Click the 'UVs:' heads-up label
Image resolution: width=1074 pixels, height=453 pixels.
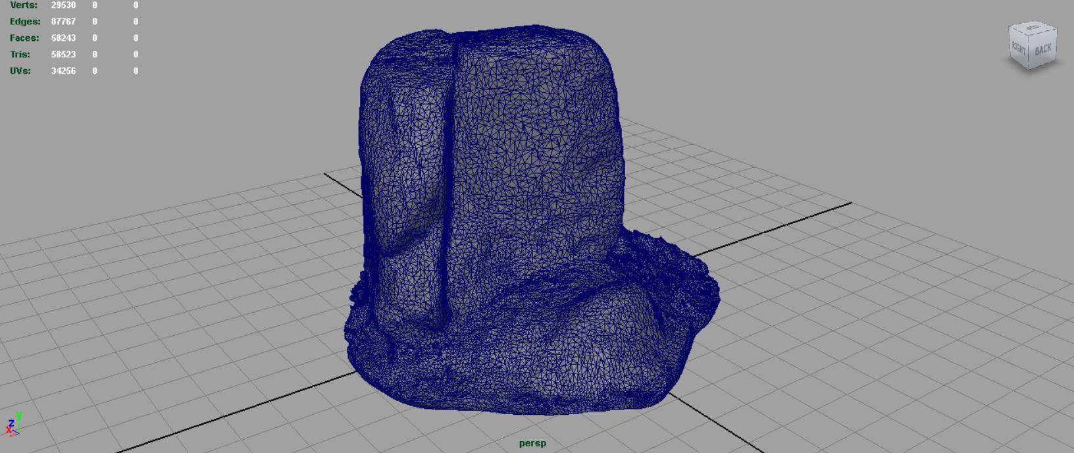click(x=20, y=71)
